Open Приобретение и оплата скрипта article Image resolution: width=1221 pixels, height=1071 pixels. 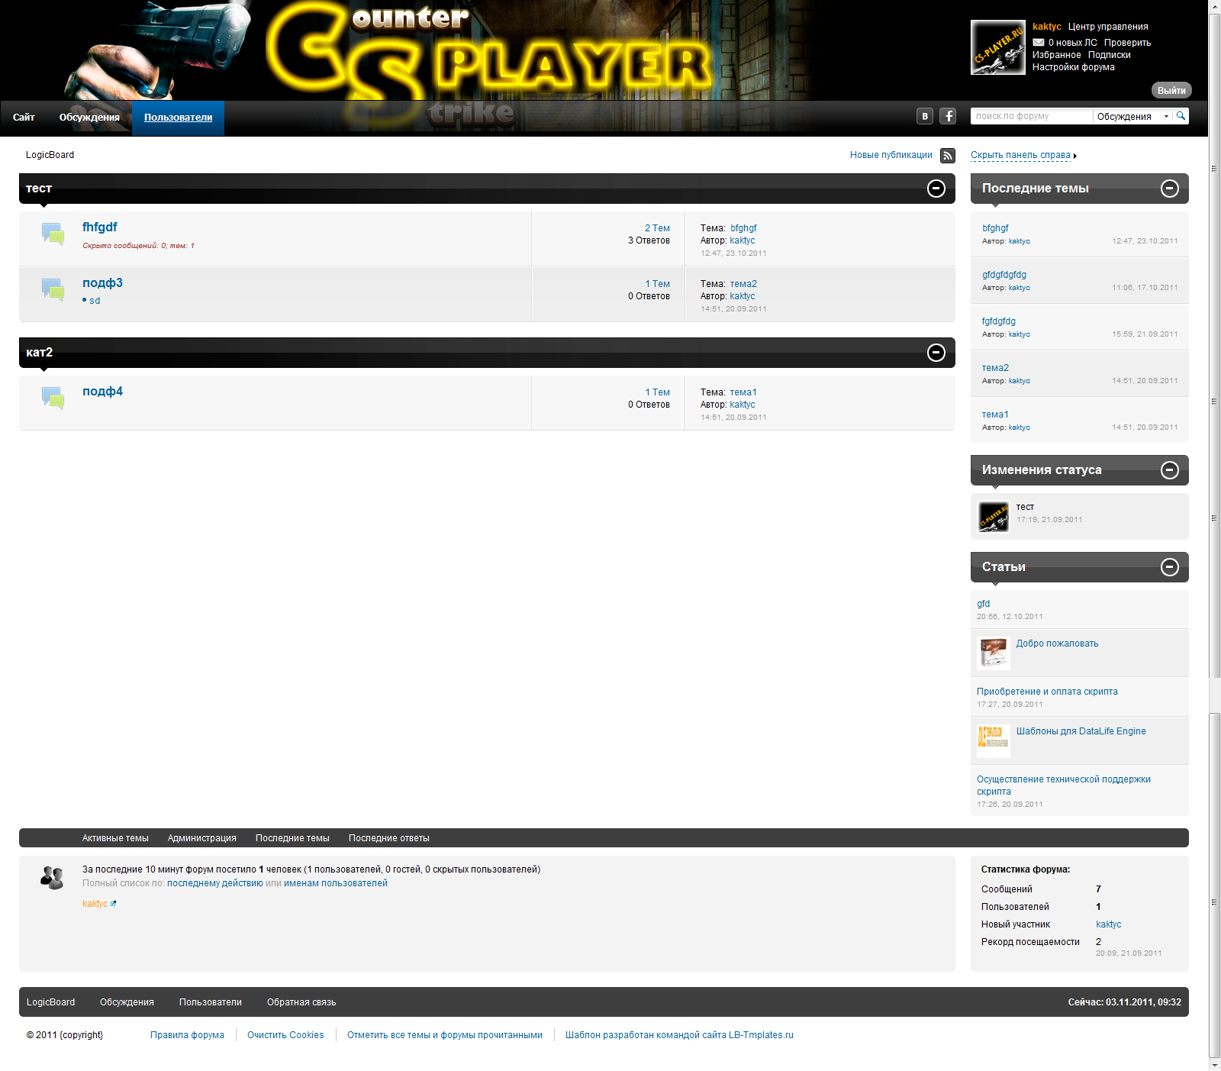click(x=1047, y=692)
